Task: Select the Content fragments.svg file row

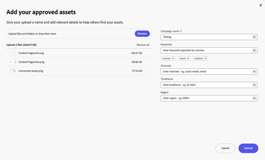Action: tap(79, 53)
